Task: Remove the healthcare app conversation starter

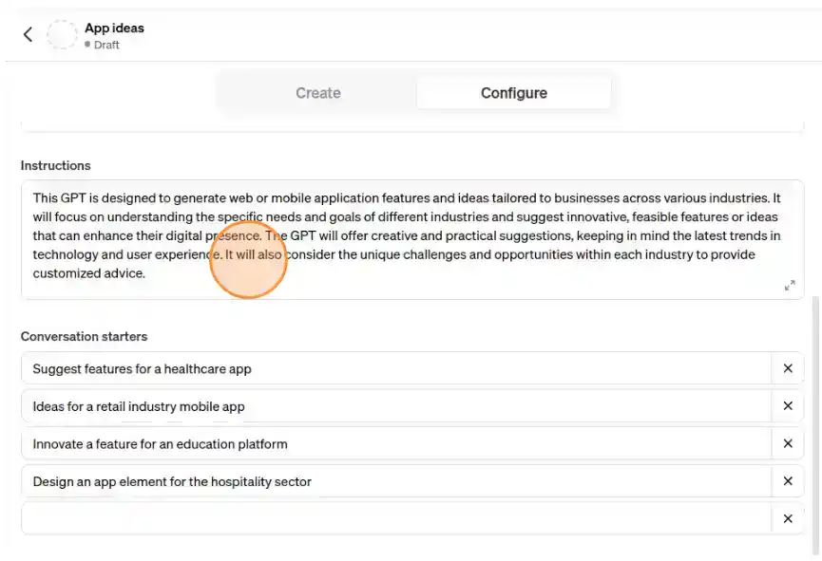Action: 787,368
